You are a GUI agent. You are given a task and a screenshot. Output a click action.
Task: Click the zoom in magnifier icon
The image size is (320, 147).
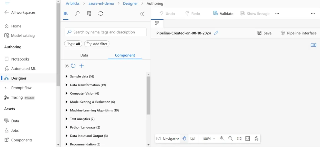pos(222,139)
